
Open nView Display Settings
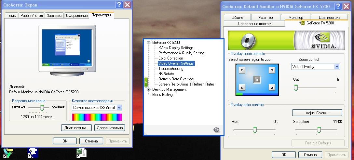coord(176,47)
